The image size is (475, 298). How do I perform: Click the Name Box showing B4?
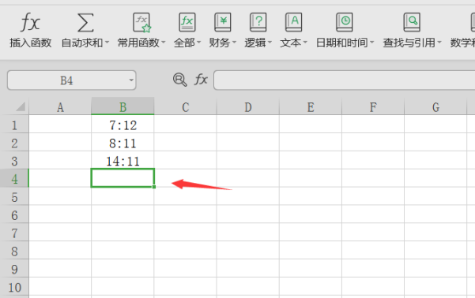point(72,80)
